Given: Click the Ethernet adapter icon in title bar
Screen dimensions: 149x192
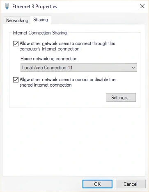Looking at the screenshot, I should point(7,6).
